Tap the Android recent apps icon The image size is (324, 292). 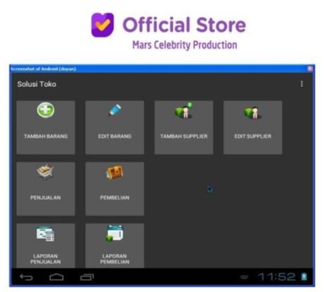click(87, 277)
